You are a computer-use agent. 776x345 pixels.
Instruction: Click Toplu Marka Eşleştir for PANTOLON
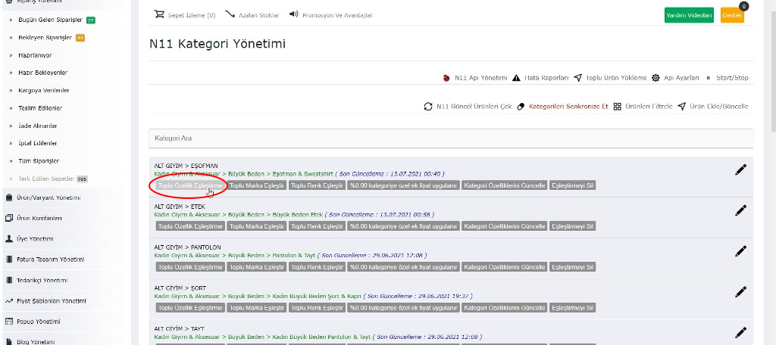pyautogui.click(x=257, y=267)
